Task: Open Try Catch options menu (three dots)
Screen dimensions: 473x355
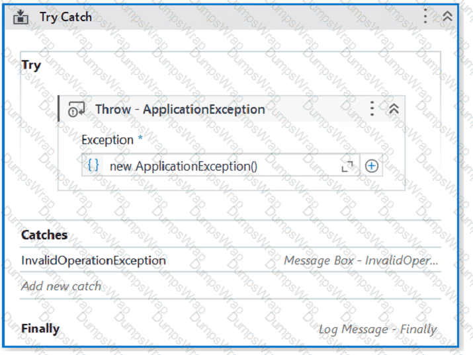Action: pyautogui.click(x=425, y=16)
